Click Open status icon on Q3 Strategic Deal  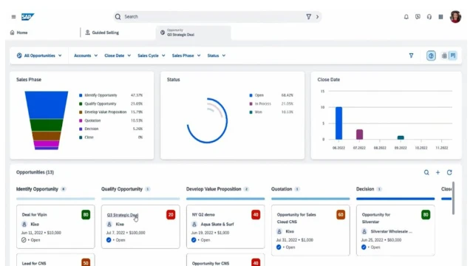(109, 240)
